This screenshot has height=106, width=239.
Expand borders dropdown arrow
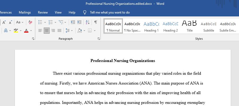coord(95,31)
